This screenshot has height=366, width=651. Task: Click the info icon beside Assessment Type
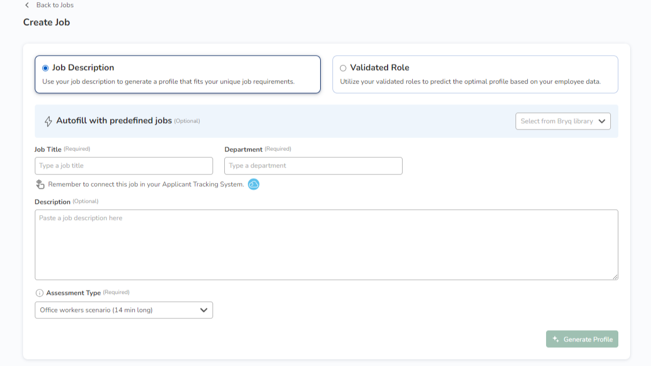(x=40, y=293)
